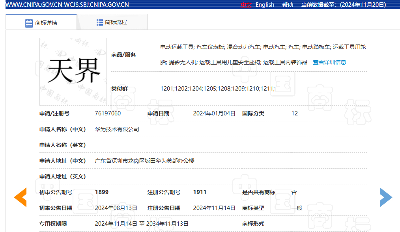The height and width of the screenshot is (232, 400).
Task: Go to next record with blue right arrow
Action: (386, 197)
